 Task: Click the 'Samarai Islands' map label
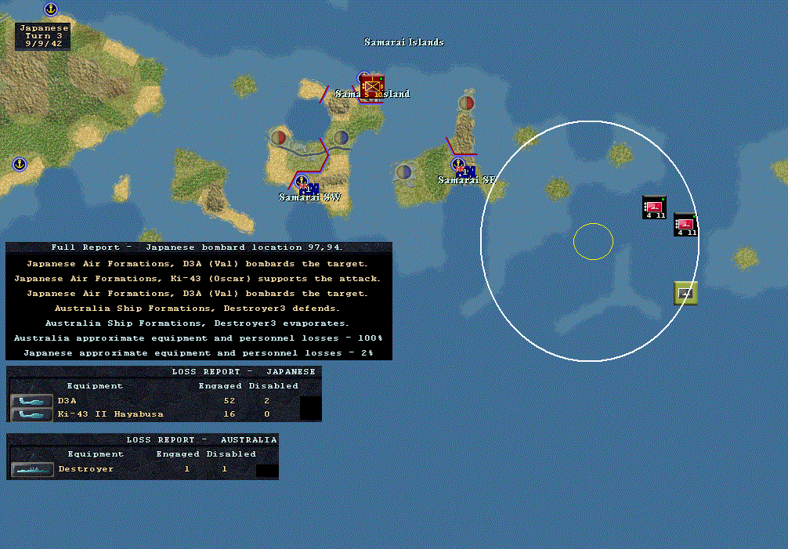click(404, 42)
